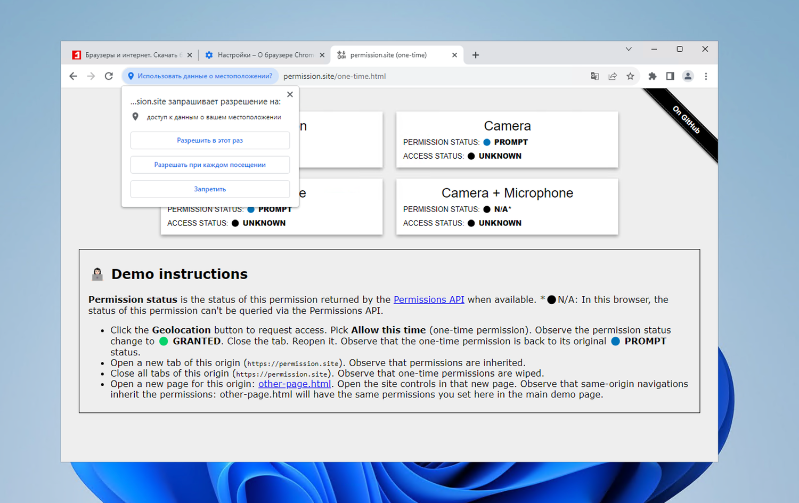Close the permission.site (one-time) tab
Viewport: 799px width, 503px height.
[x=454, y=55]
